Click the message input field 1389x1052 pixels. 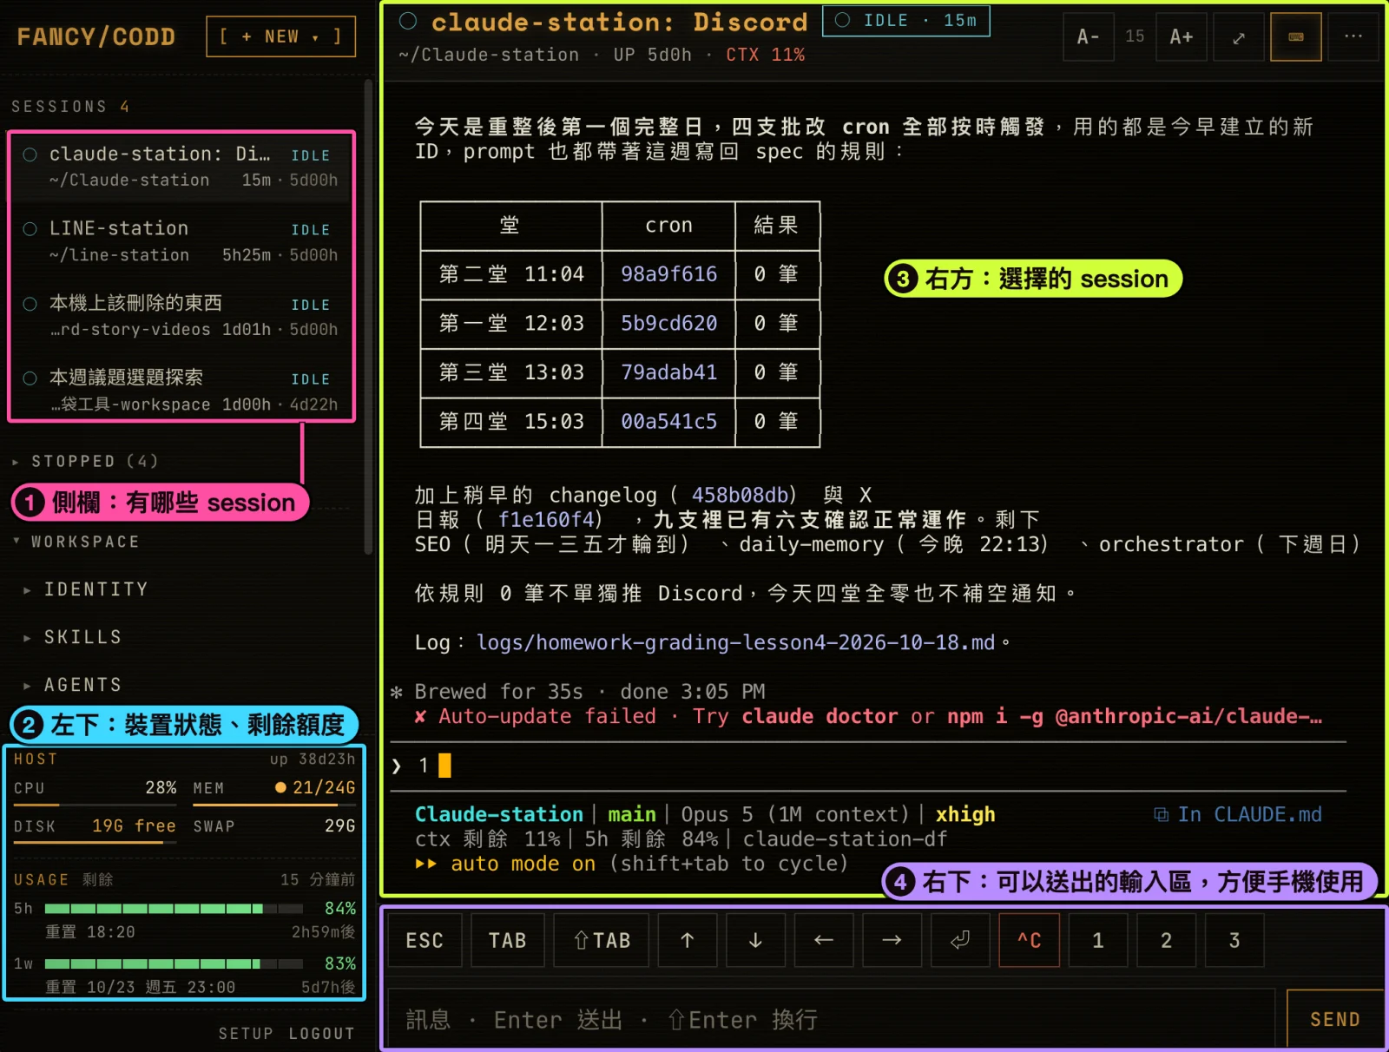tap(832, 1019)
